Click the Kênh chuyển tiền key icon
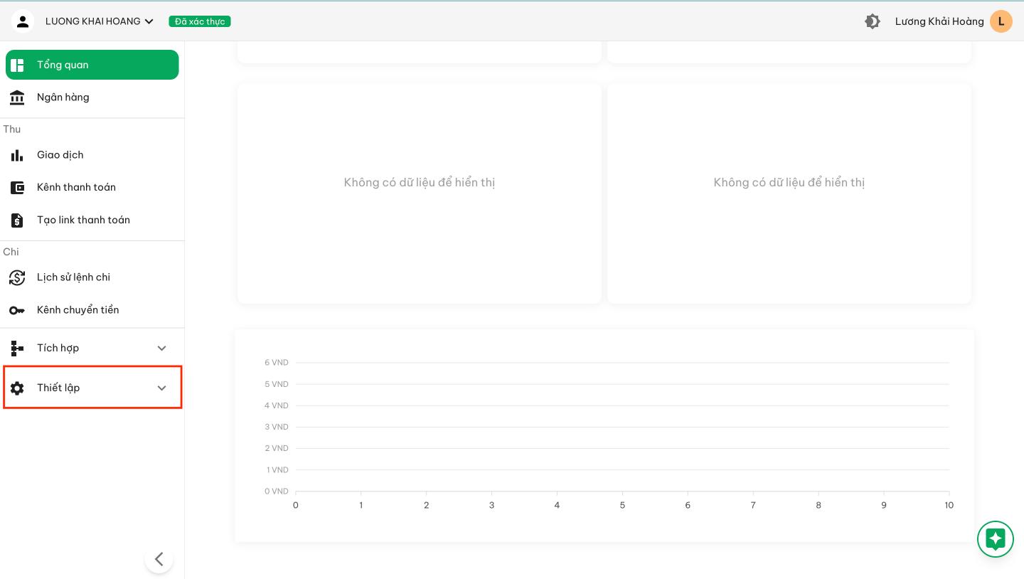Screen dimensions: 1024x579 (x=17, y=310)
